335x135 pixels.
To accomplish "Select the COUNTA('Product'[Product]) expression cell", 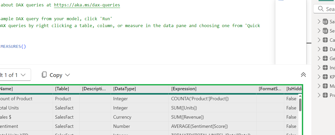I will click(x=200, y=99).
